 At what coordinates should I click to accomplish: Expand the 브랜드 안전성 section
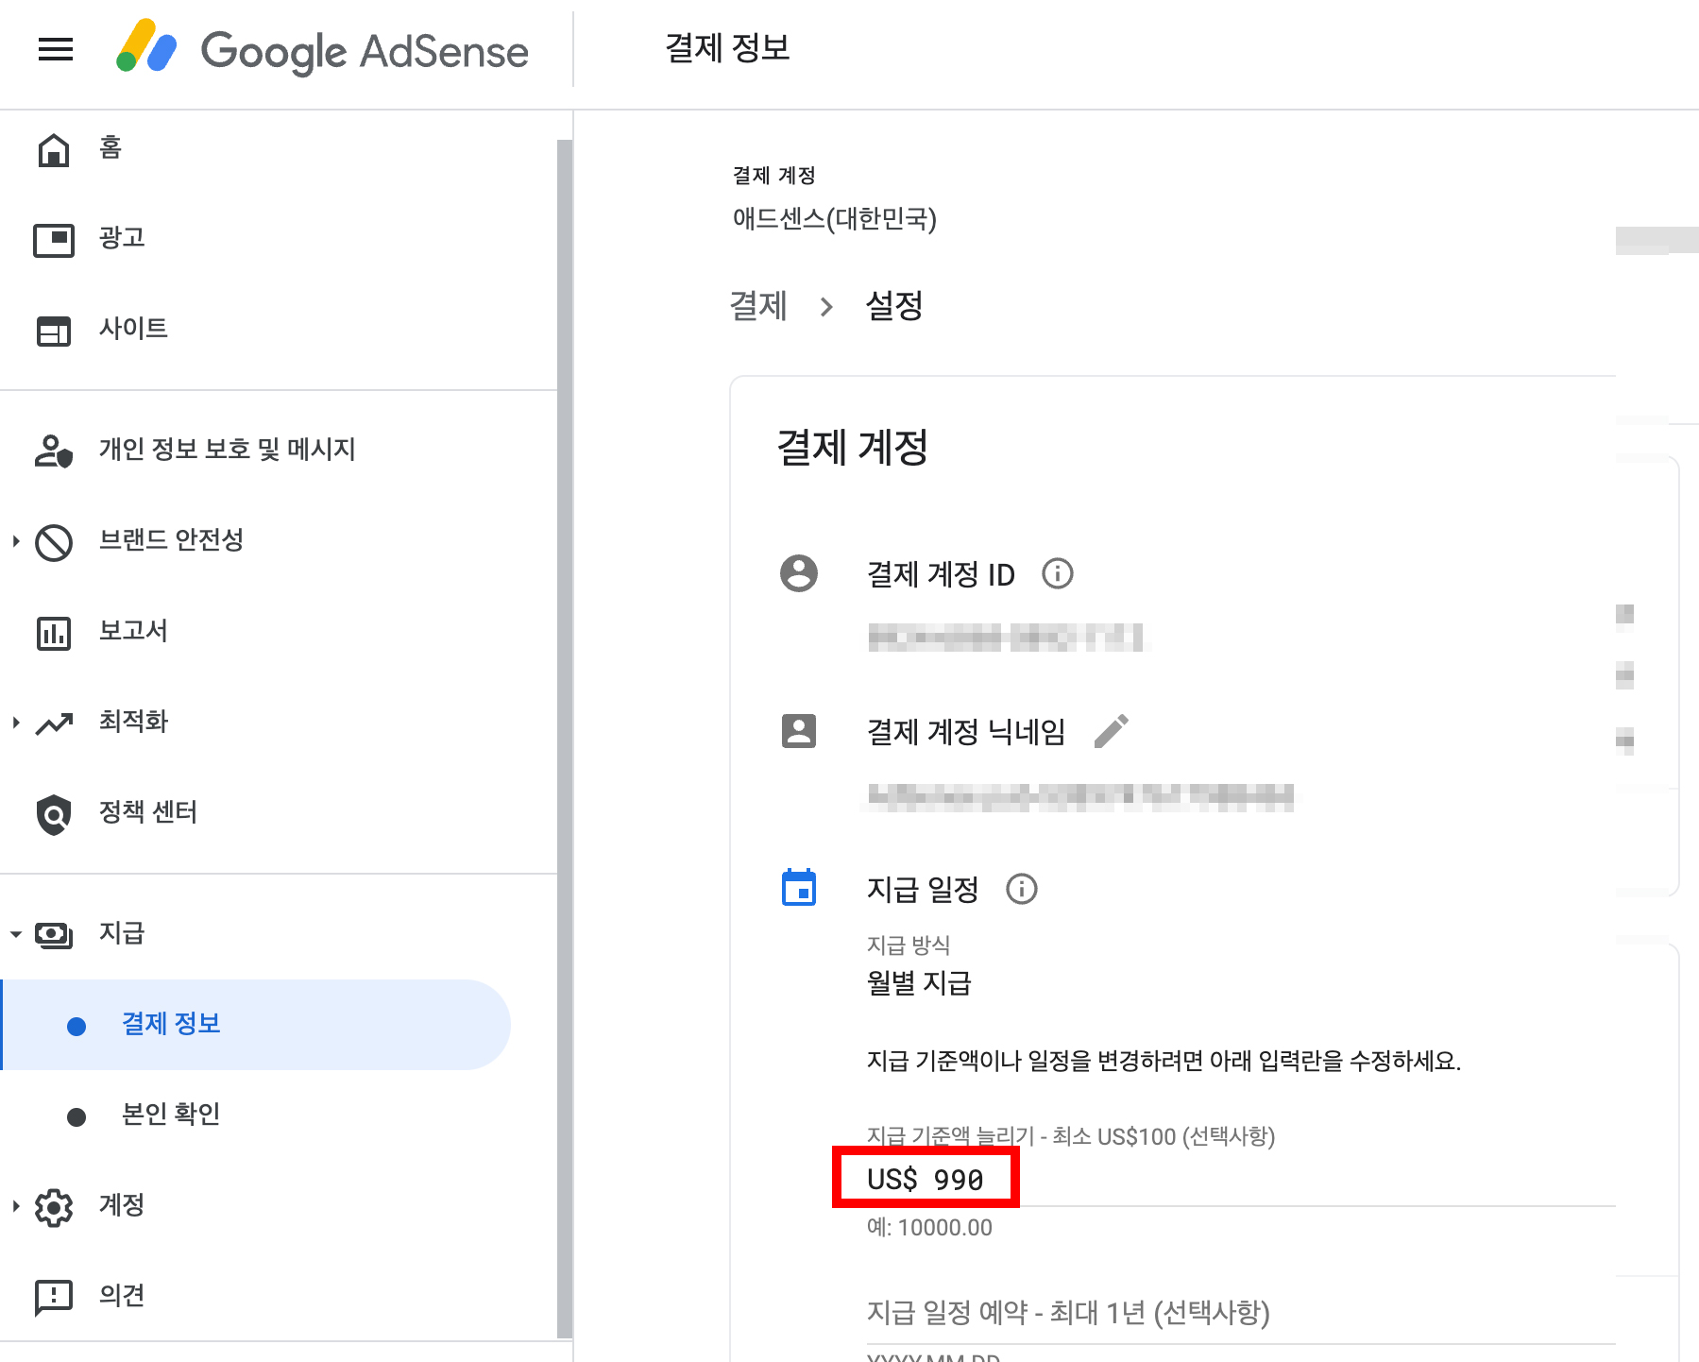(x=15, y=540)
